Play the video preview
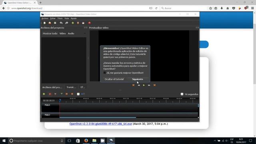Viewport: 256px width, 144px height. point(144,85)
